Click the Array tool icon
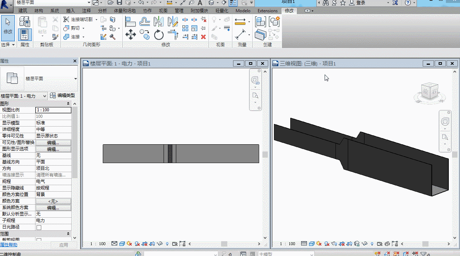The width and height of the screenshot is (460, 256). (x=185, y=28)
